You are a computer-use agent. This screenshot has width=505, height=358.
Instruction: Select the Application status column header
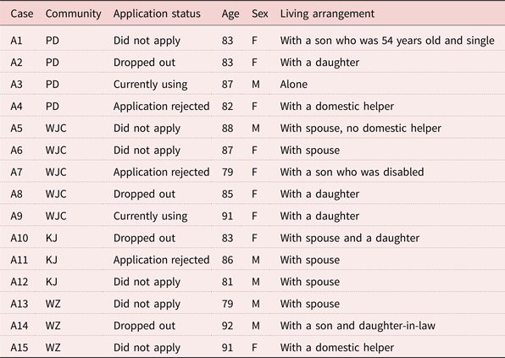point(157,14)
